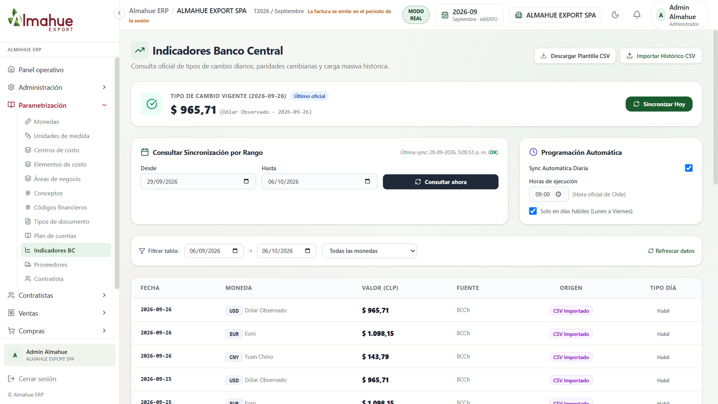Collapse the Parametrización section

57,105
